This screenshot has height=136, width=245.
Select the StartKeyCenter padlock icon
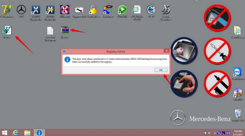point(93,10)
